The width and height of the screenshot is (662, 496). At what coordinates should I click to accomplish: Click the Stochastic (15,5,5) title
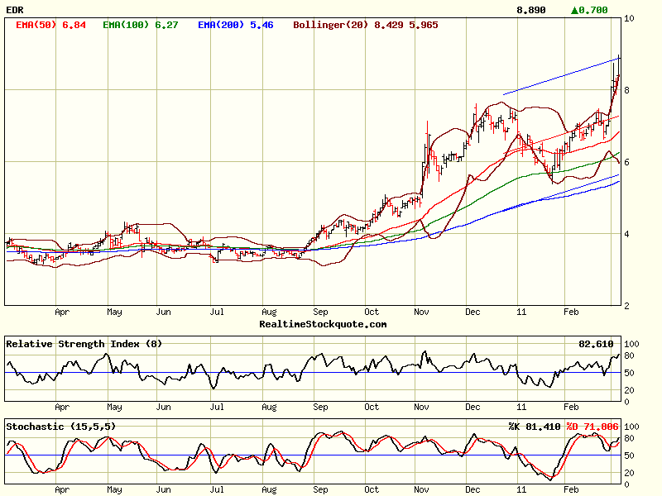60,427
